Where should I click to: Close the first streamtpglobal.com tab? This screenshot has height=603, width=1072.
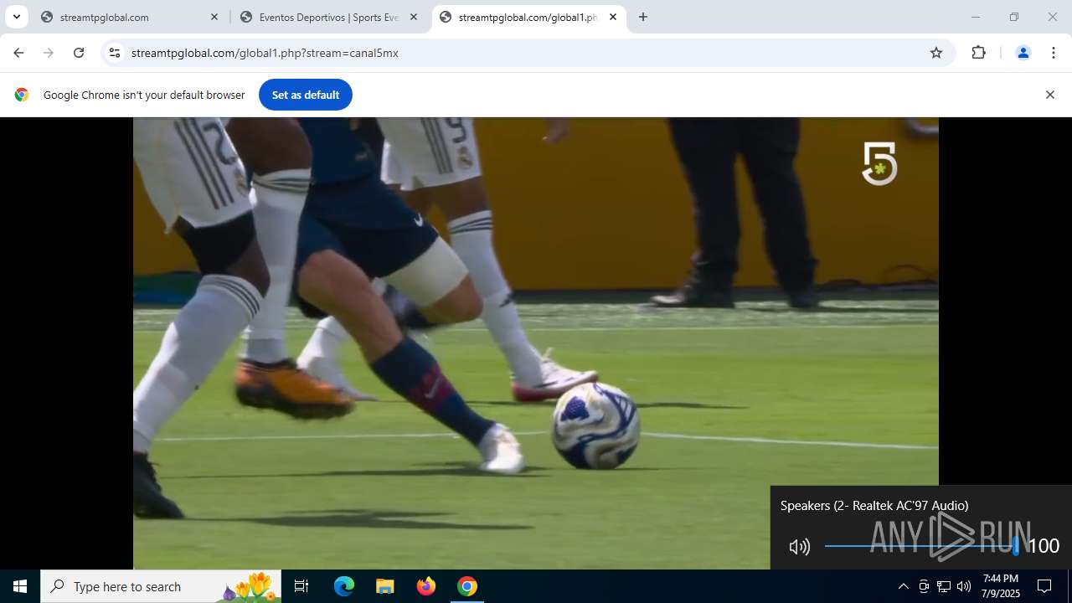[214, 17]
